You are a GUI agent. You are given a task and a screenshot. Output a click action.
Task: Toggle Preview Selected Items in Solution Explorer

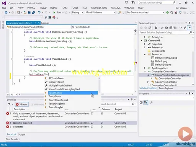click(189, 28)
